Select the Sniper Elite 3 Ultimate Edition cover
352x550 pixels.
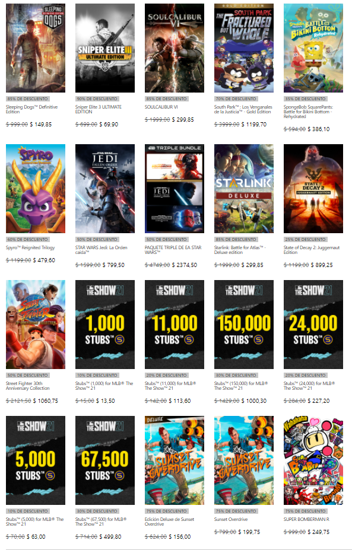point(105,48)
